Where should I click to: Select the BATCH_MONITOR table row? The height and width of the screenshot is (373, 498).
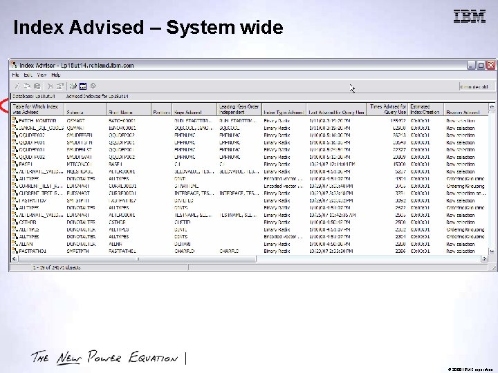tap(250, 120)
